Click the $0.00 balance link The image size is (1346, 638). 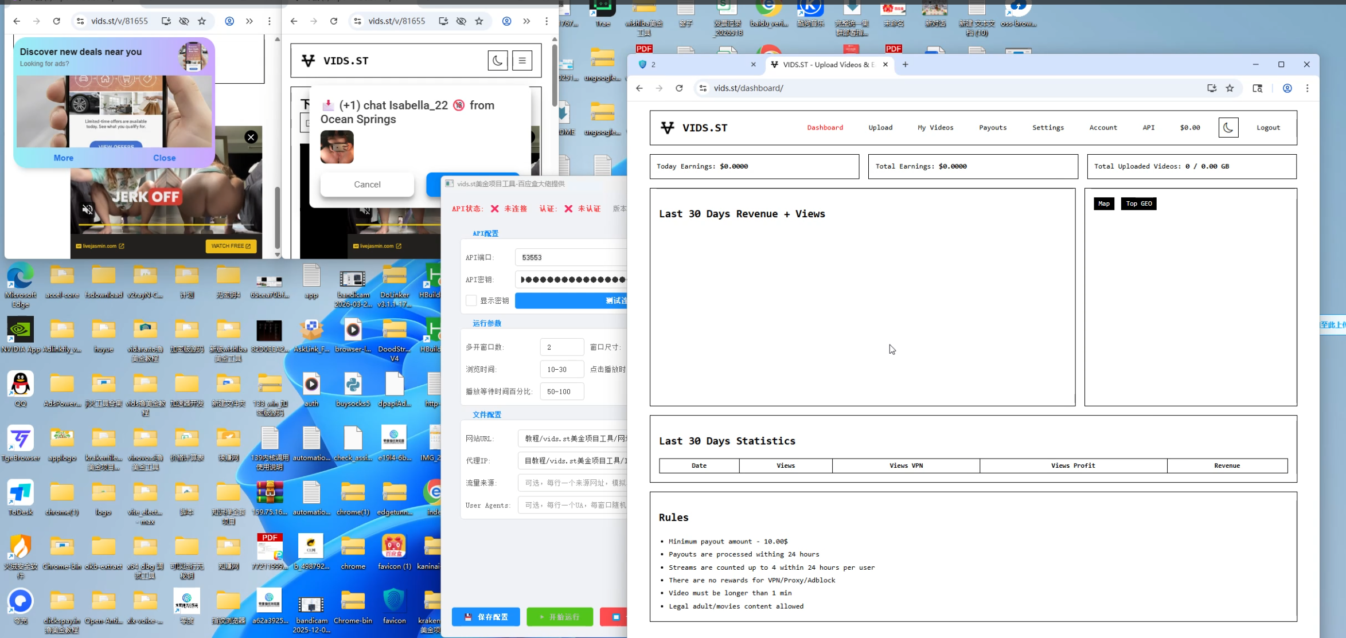pyautogui.click(x=1189, y=127)
